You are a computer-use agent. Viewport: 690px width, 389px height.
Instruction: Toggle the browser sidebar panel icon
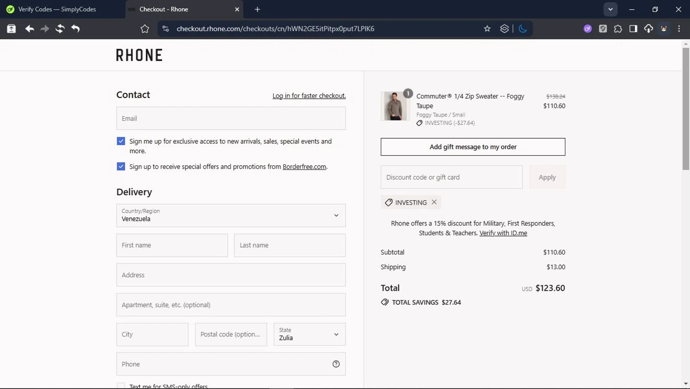(x=633, y=29)
